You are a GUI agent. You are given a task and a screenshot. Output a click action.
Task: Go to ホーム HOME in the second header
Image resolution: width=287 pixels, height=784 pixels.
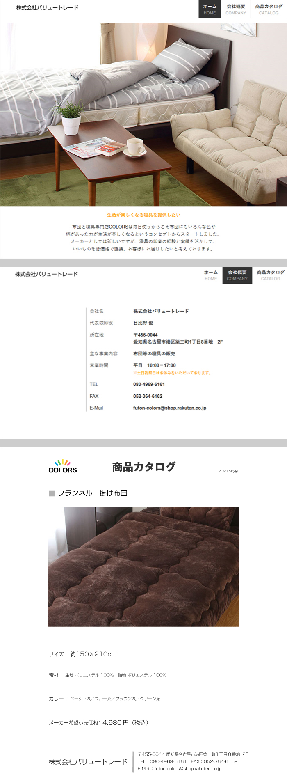tap(211, 275)
